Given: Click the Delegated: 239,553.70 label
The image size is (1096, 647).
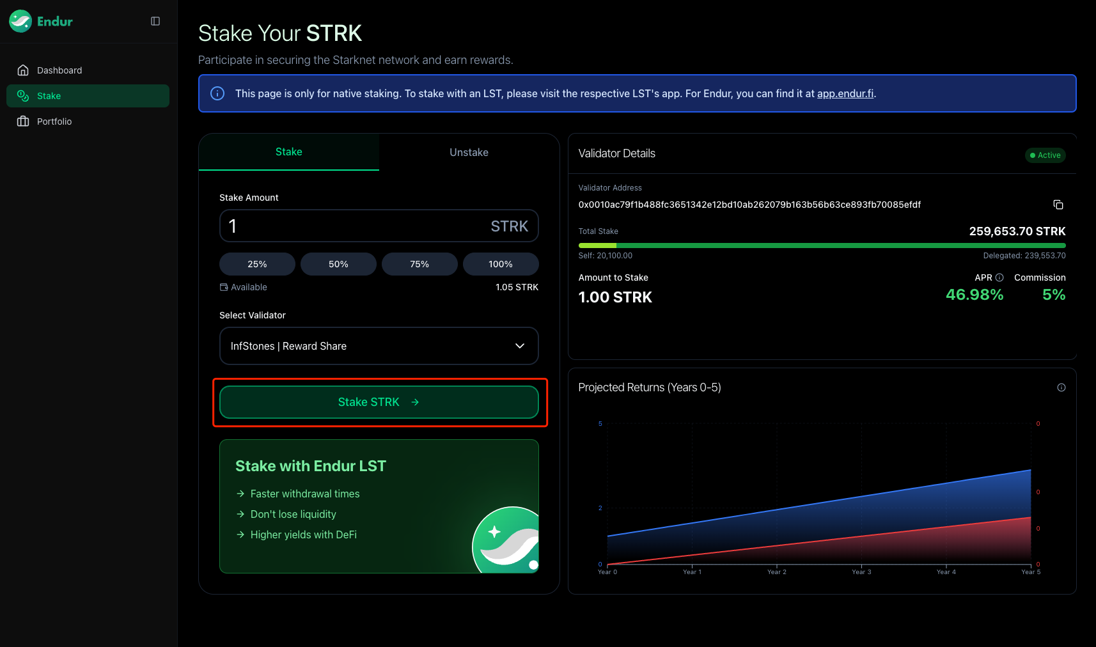Looking at the screenshot, I should [x=1024, y=256].
